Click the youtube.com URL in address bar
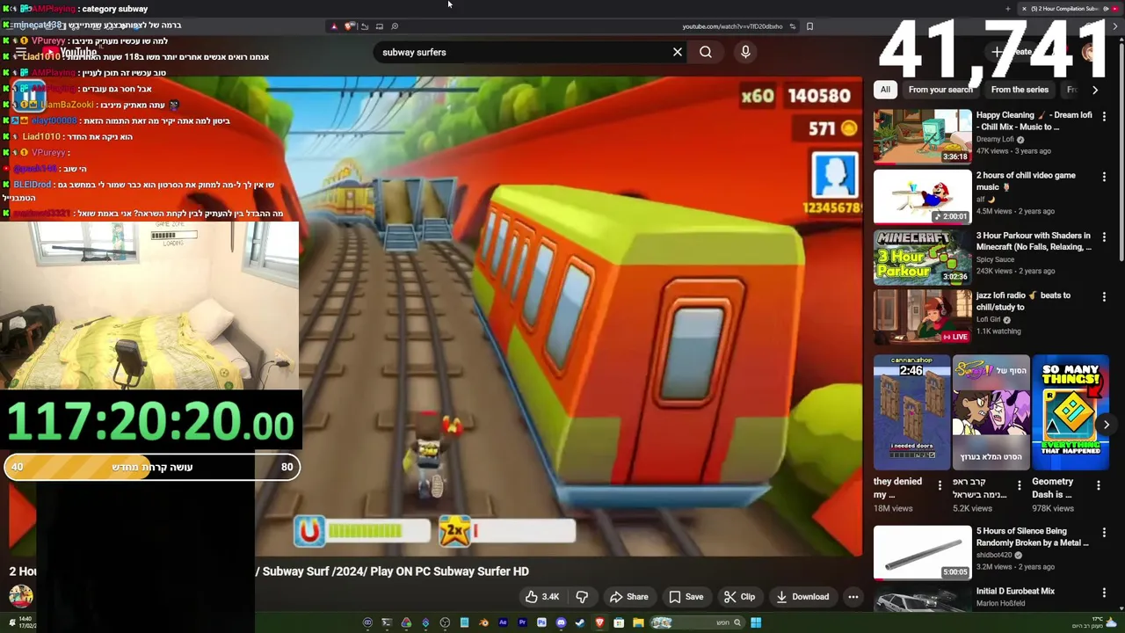 [x=732, y=26]
